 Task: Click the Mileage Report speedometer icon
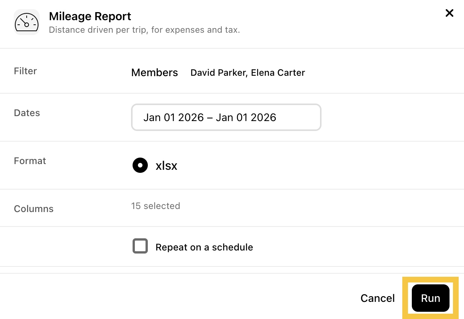pos(27,22)
